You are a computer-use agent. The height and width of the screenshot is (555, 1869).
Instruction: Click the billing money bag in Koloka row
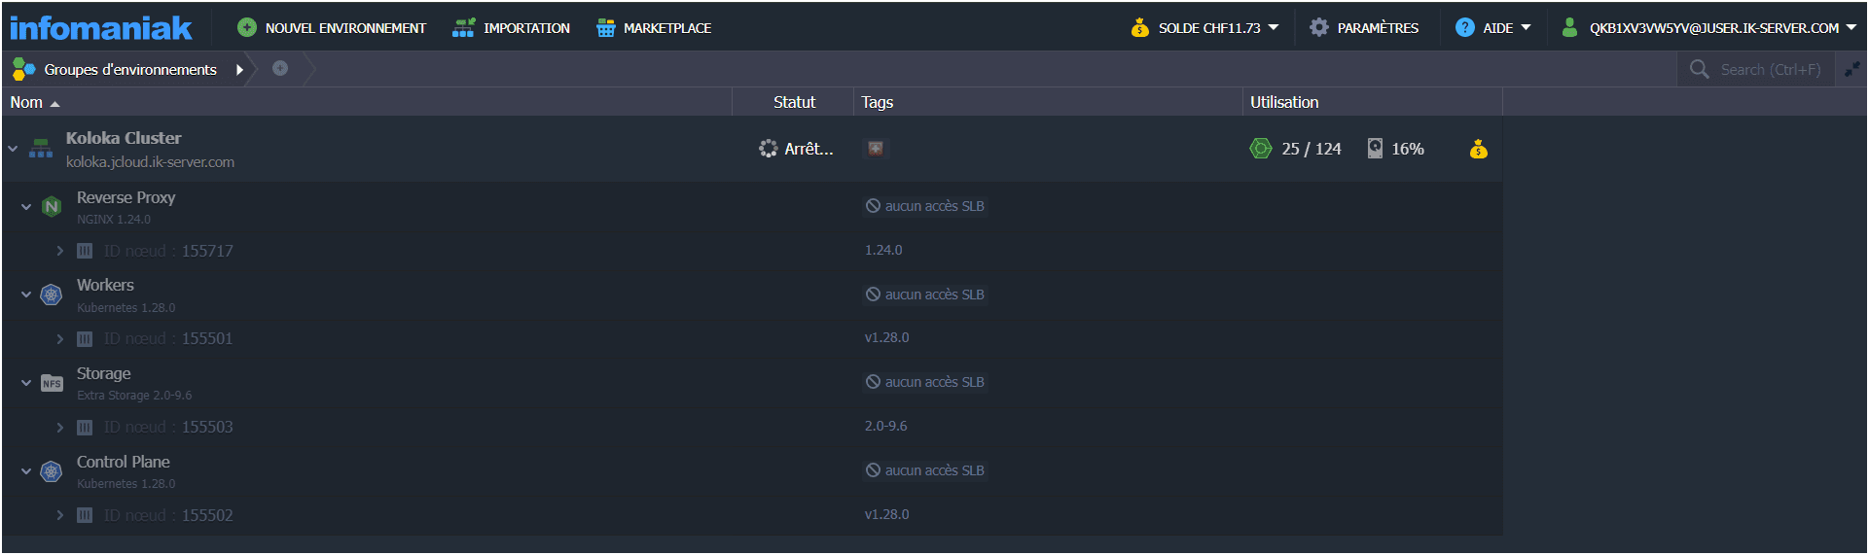(x=1479, y=149)
